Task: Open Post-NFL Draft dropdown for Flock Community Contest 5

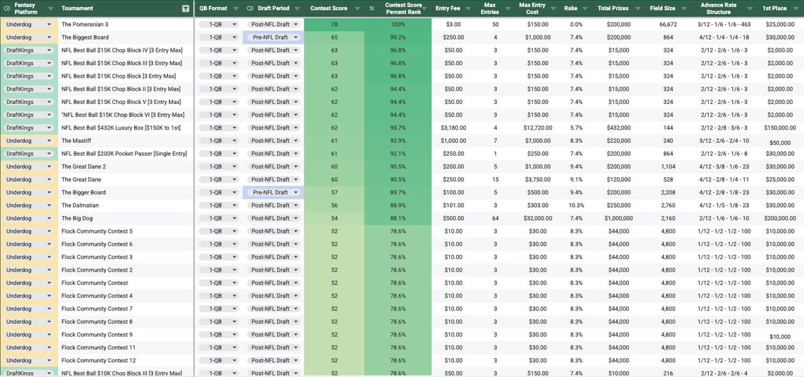Action: tap(274, 231)
